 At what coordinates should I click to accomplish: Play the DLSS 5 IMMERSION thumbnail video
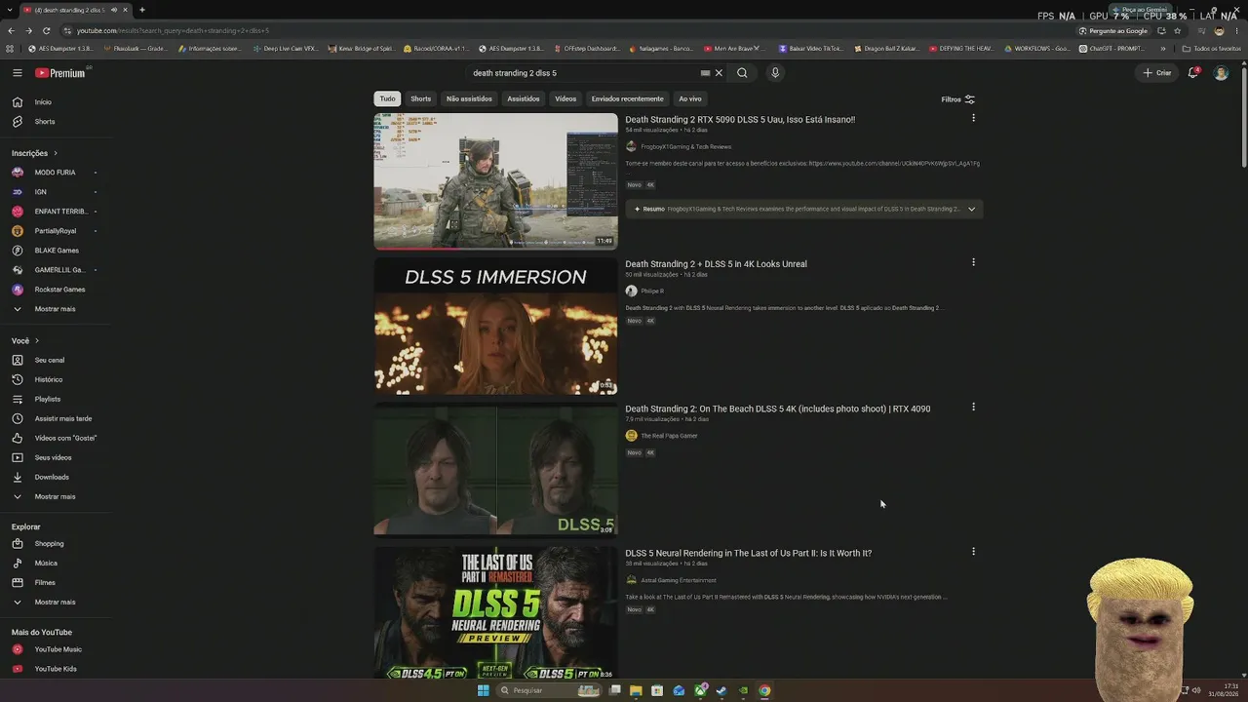(495, 326)
